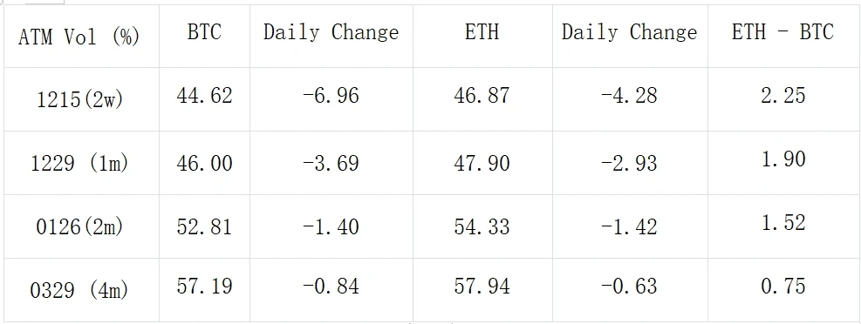This screenshot has height=324, width=861.
Task: Click the spread value 0.75
Action: [783, 286]
